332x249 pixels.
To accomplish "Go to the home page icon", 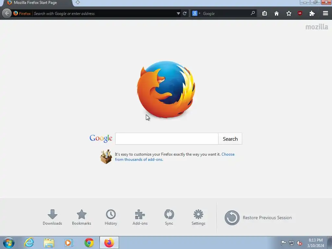I will pos(277,14).
